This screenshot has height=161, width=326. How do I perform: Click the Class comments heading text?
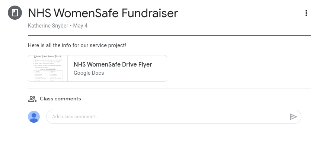(60, 99)
